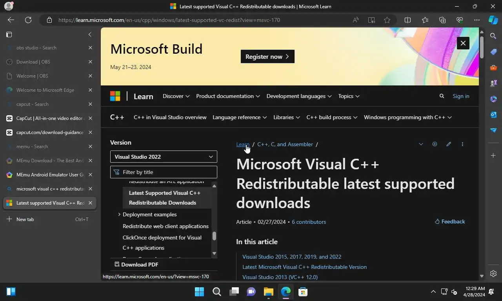View site information via lock icon

click(49, 20)
